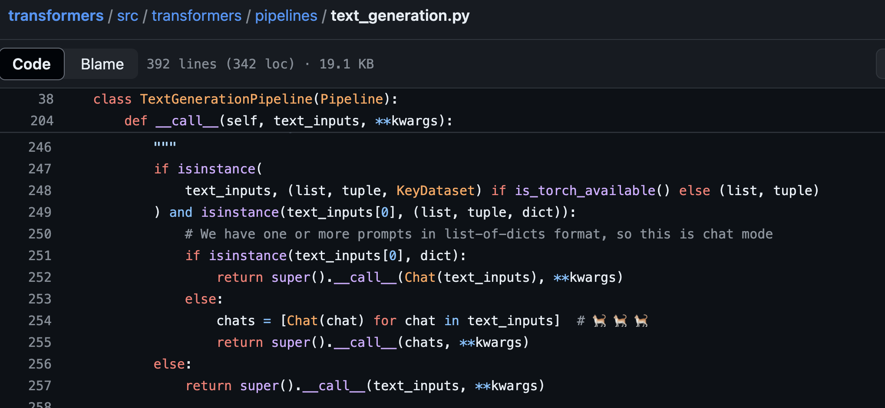Viewport: 885px width, 408px height.
Task: Open the transformers repository via breadcrumb
Action: coord(56,15)
